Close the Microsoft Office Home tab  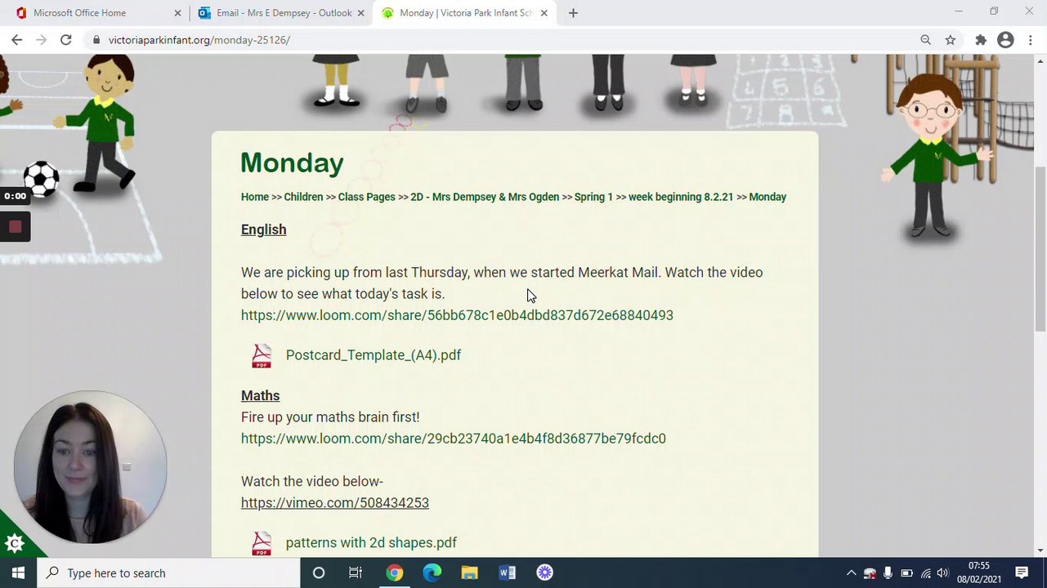177,13
